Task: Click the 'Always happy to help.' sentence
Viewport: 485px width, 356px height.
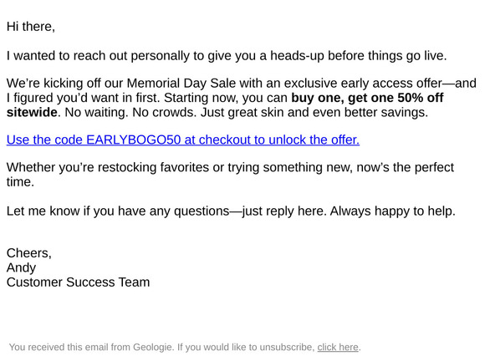Action: tap(393, 211)
